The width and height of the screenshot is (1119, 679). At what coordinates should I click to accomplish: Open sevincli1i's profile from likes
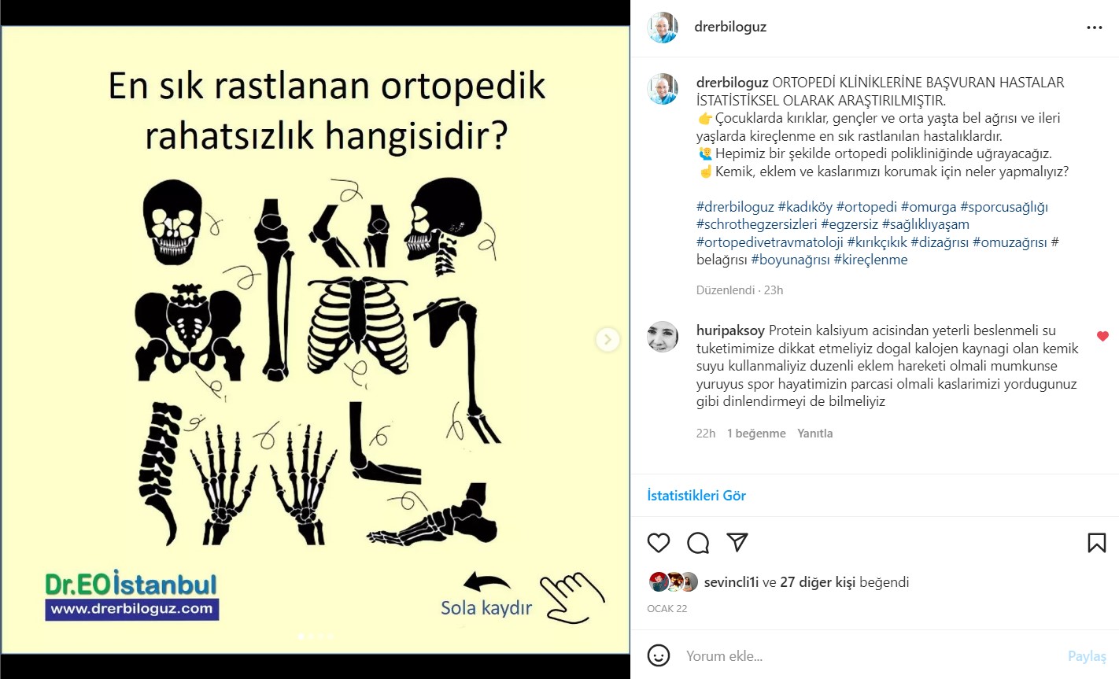(731, 582)
